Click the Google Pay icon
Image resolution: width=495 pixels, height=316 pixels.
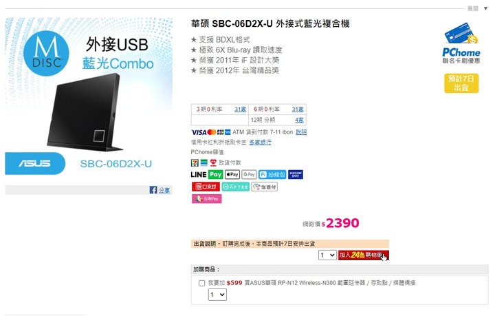249,174
